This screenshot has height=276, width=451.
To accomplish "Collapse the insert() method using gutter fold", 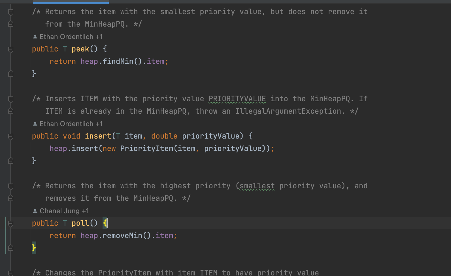I will pyautogui.click(x=11, y=136).
